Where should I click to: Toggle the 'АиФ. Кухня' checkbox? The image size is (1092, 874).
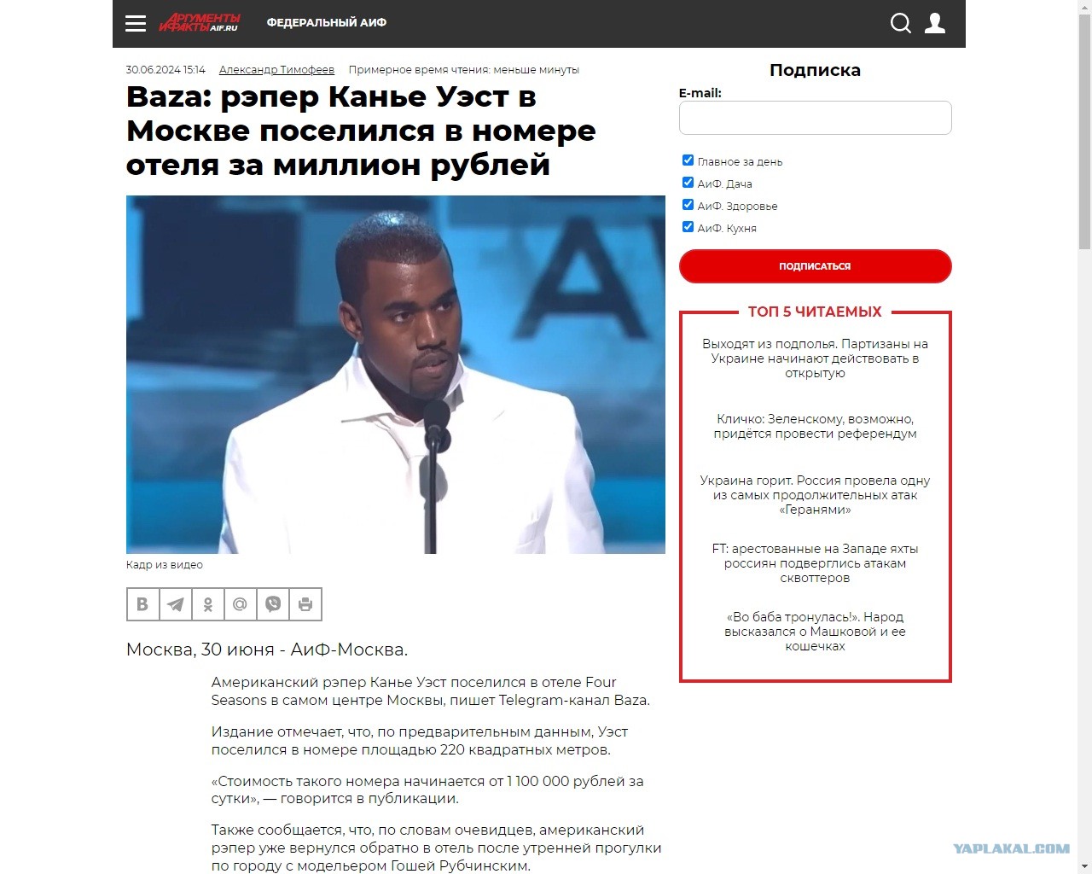pyautogui.click(x=688, y=227)
